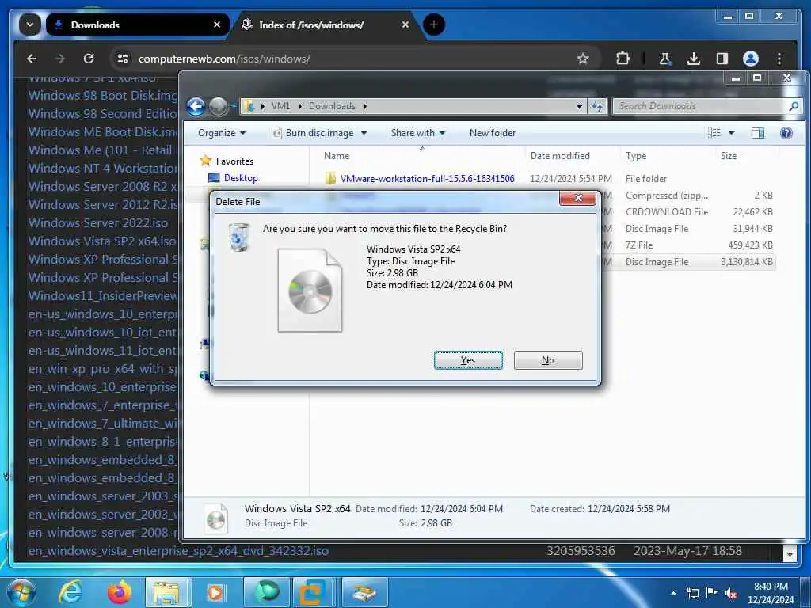Open Chrome downloads tray icon
Image resolution: width=811 pixels, height=608 pixels.
pyautogui.click(x=694, y=59)
